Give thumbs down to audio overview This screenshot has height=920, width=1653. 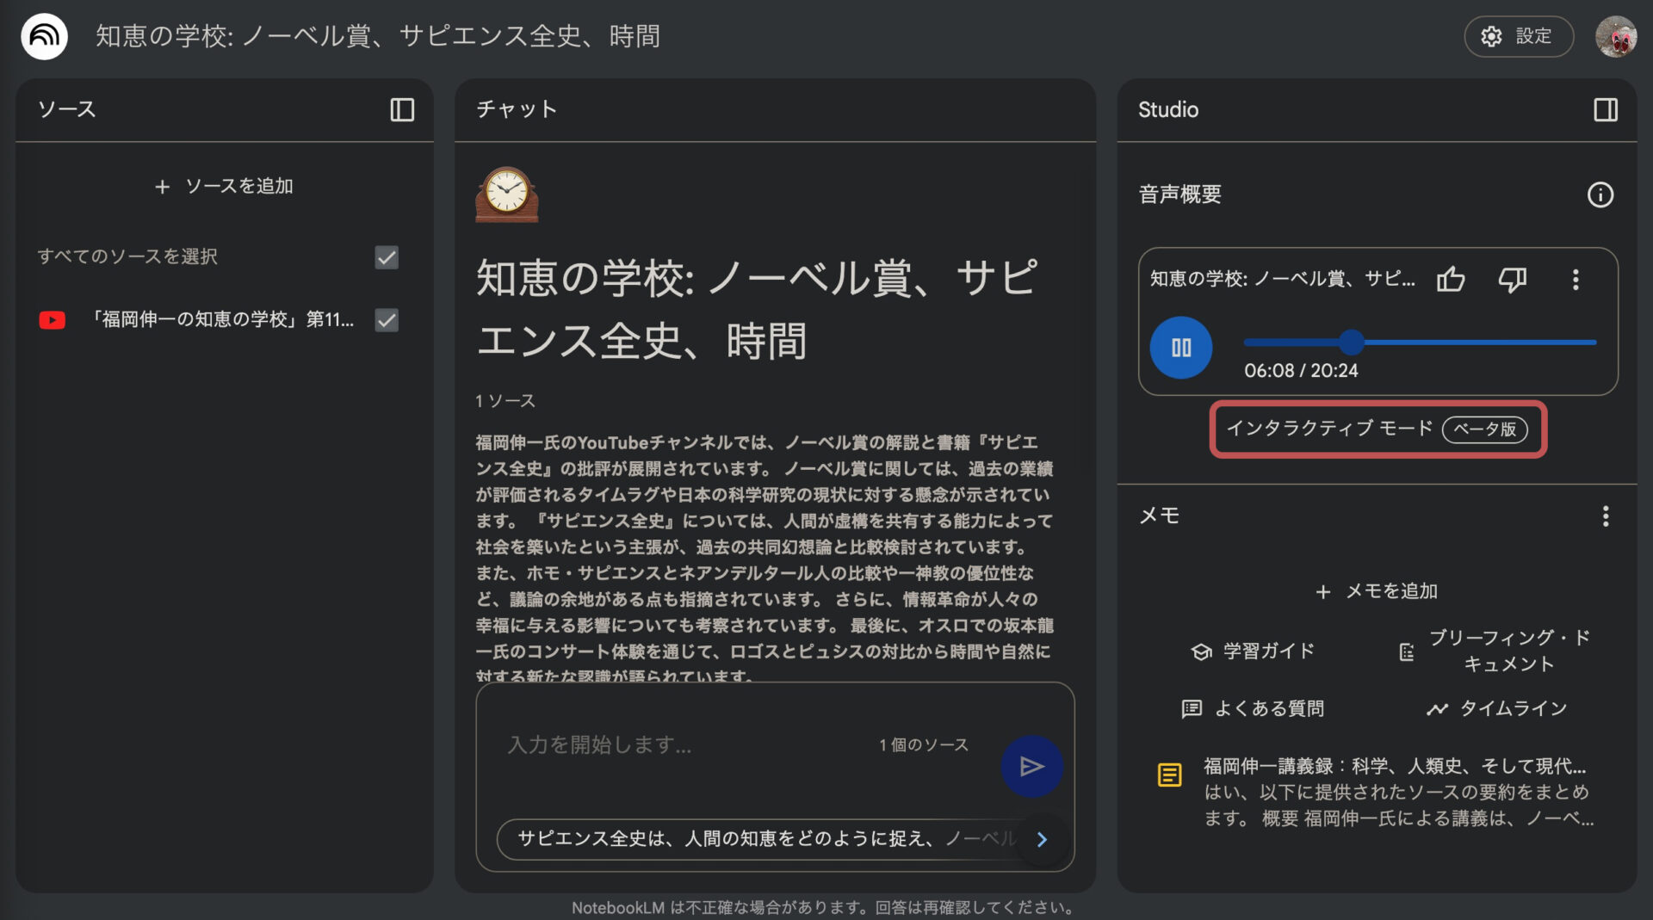click(1513, 279)
